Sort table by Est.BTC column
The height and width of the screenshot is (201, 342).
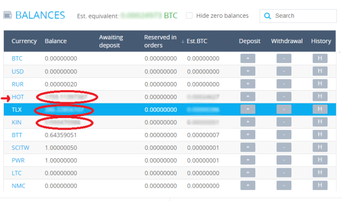197,41
